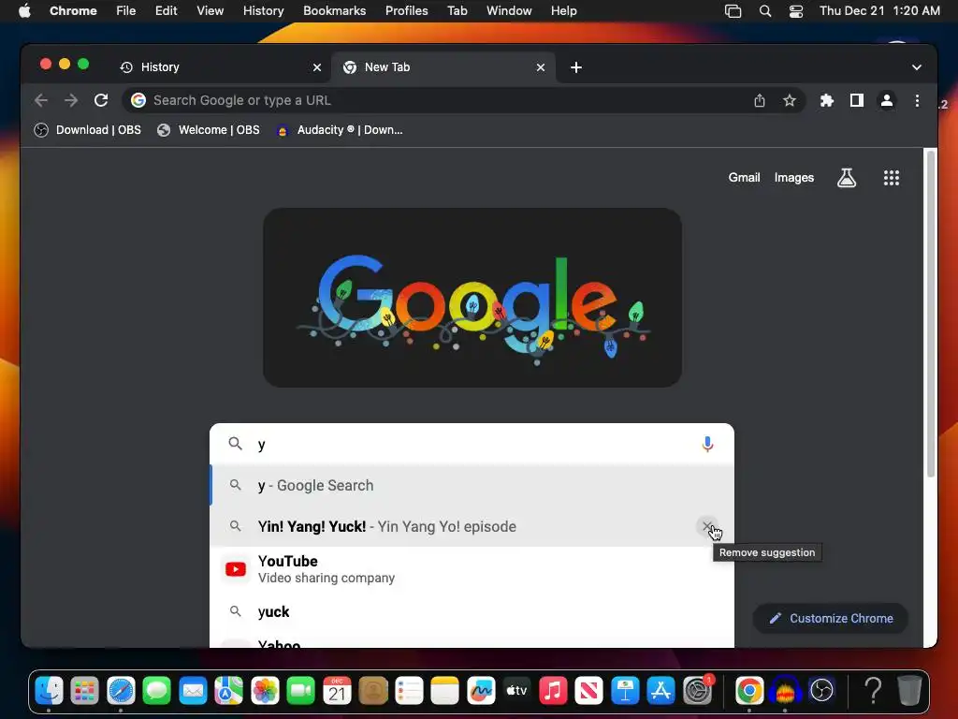
Task: Reload the current page
Action: point(101,100)
